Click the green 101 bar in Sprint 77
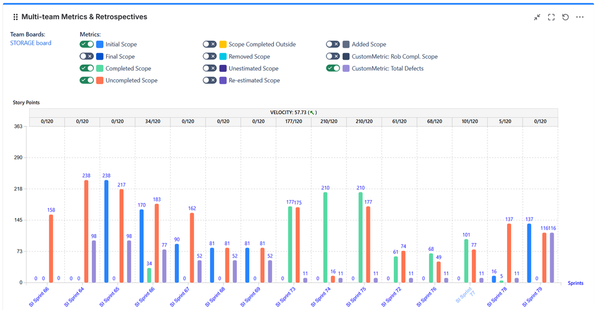This screenshot has height=310, width=596. [467, 261]
